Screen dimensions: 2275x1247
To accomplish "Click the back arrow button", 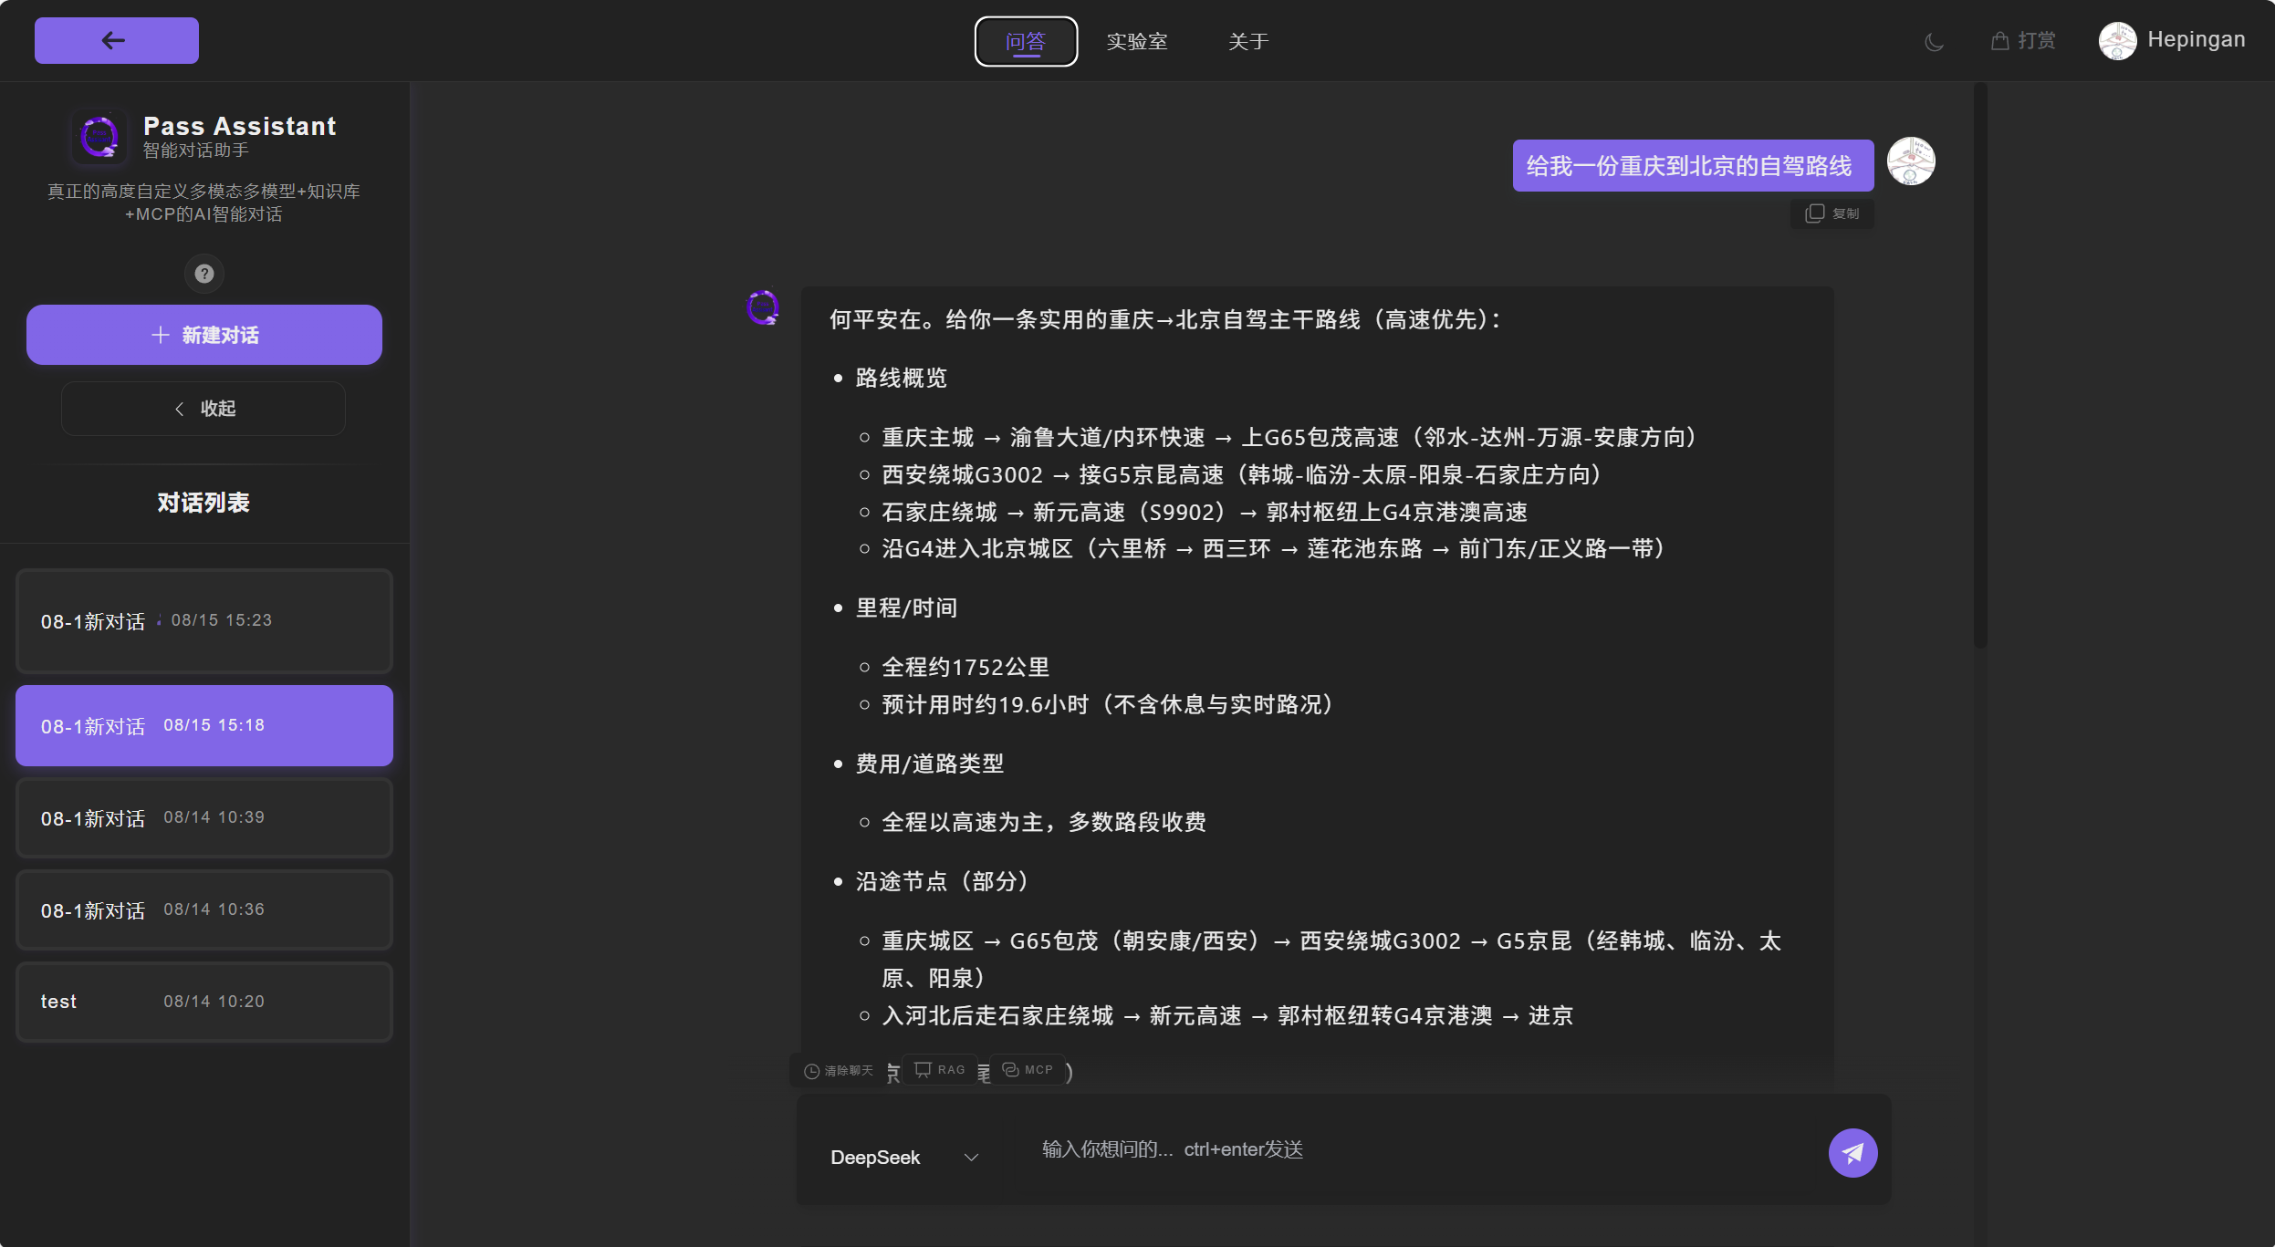I will pos(116,40).
